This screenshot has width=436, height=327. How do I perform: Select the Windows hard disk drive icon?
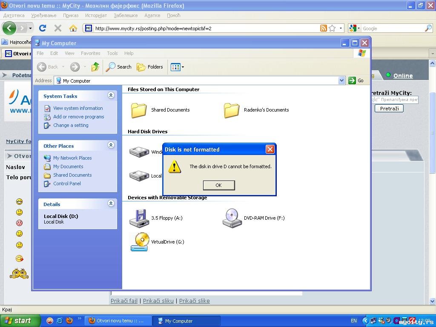click(139, 152)
